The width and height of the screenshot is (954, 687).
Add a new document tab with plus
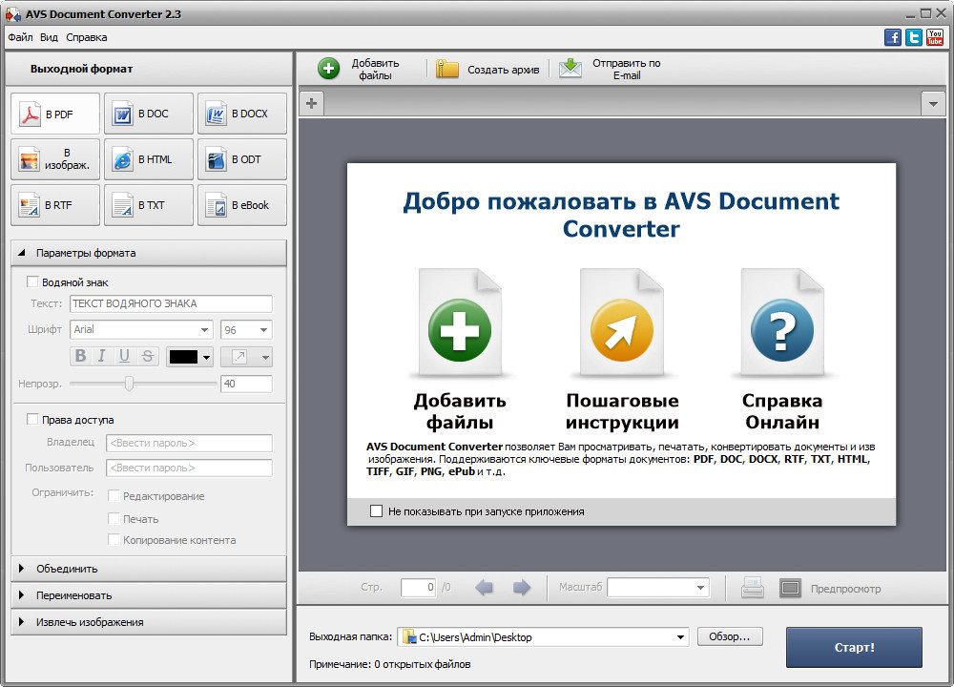(312, 103)
